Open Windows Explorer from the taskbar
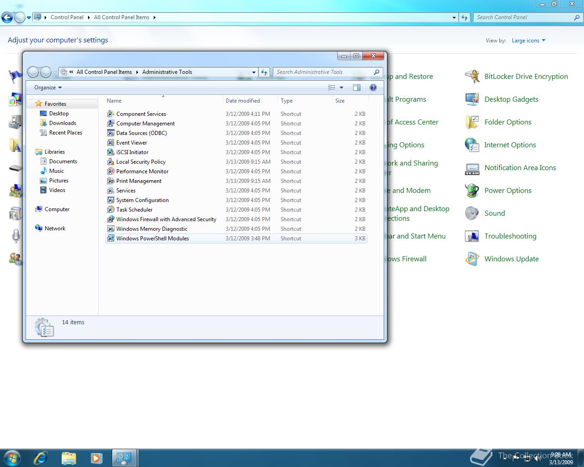 (x=68, y=457)
